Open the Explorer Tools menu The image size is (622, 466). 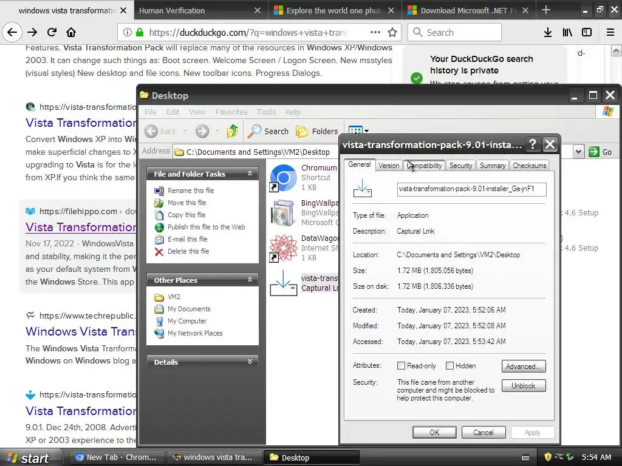click(266, 112)
